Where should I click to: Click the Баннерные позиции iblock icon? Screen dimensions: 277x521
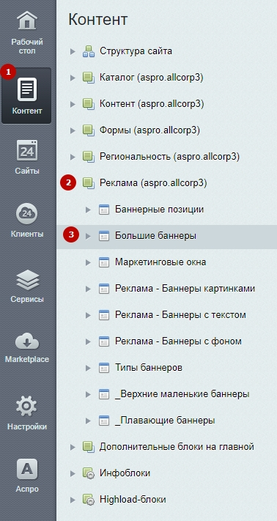pyautogui.click(x=104, y=210)
